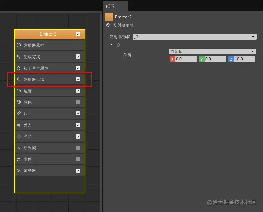Viewport: 263px width, 212px height.
Task: Uncheck the 速度 module checkbox
Action: (78, 91)
